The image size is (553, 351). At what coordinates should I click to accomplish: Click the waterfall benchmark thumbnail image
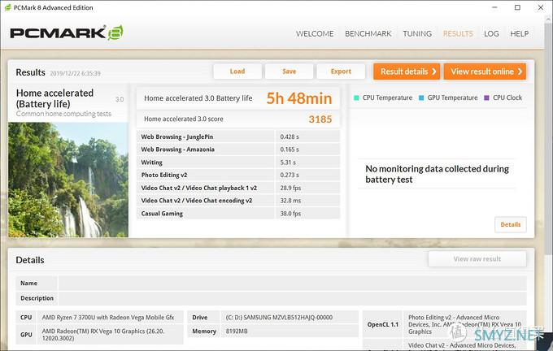68,180
